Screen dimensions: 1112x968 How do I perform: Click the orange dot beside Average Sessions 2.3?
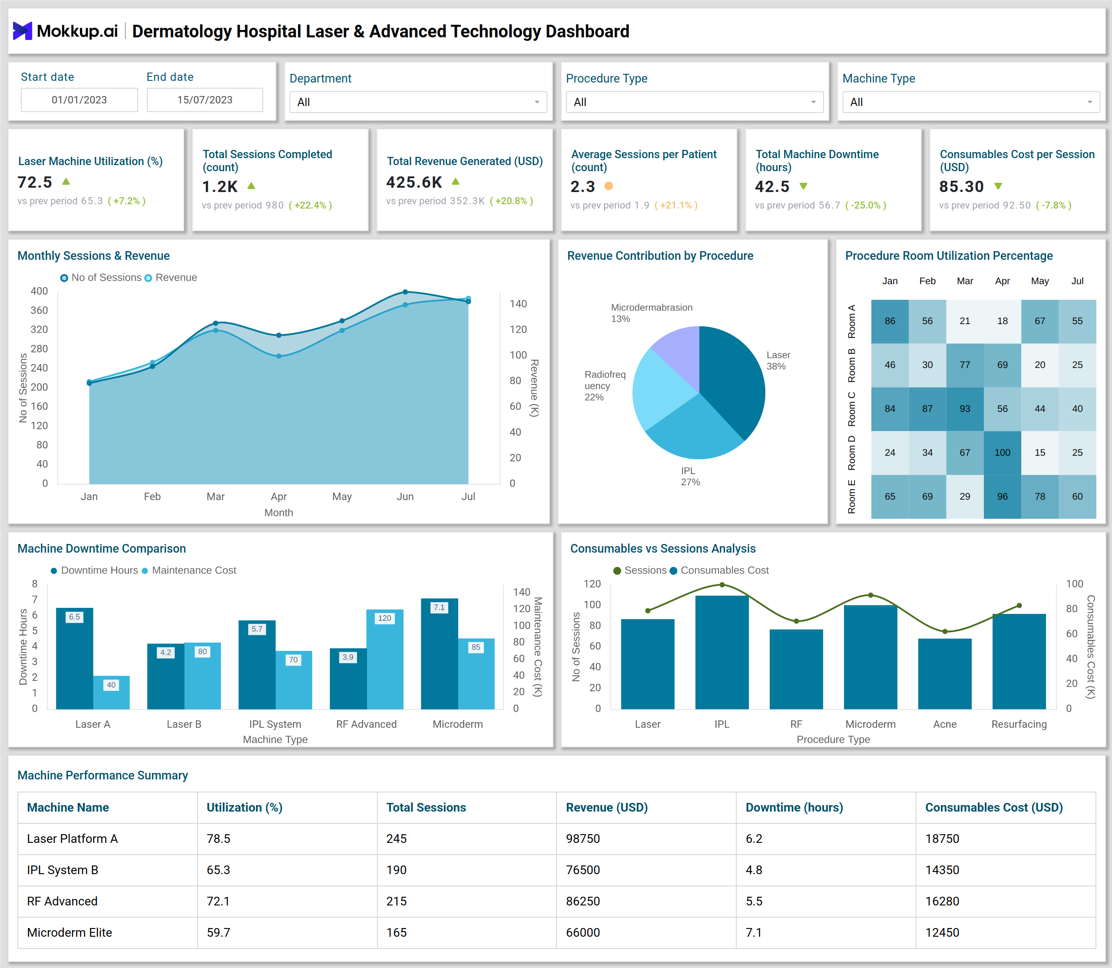coord(609,186)
